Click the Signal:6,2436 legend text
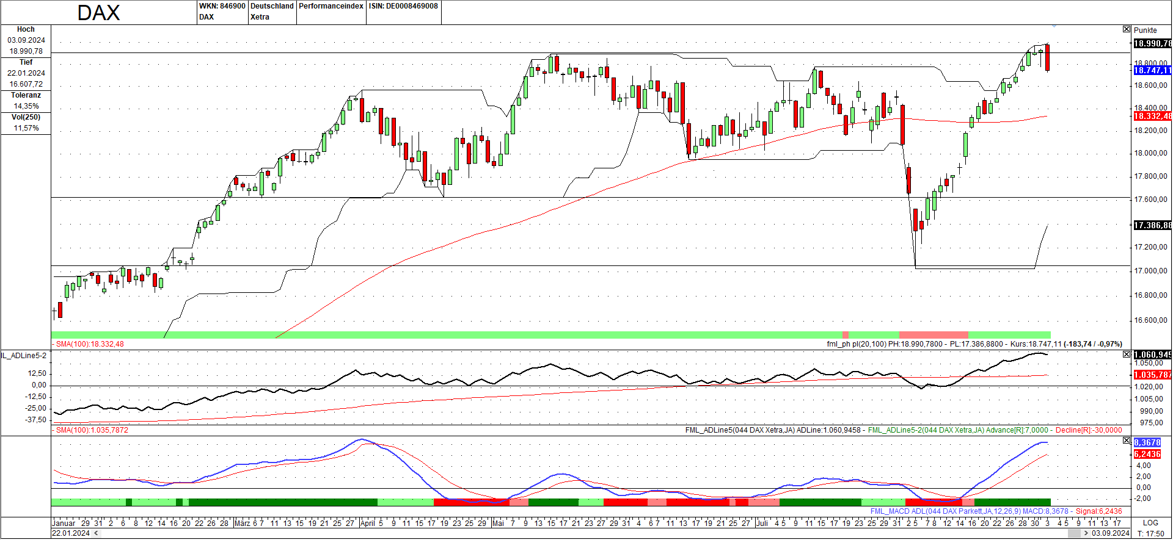The height and width of the screenshot is (540, 1173). pyautogui.click(x=1098, y=511)
